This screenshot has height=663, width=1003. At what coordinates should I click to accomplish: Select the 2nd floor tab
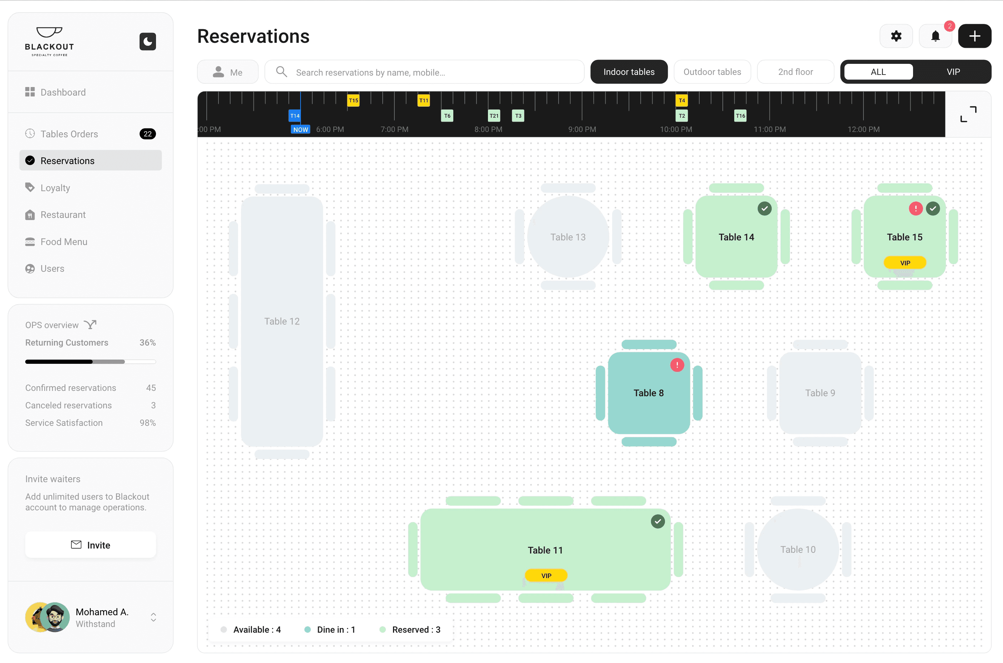796,72
